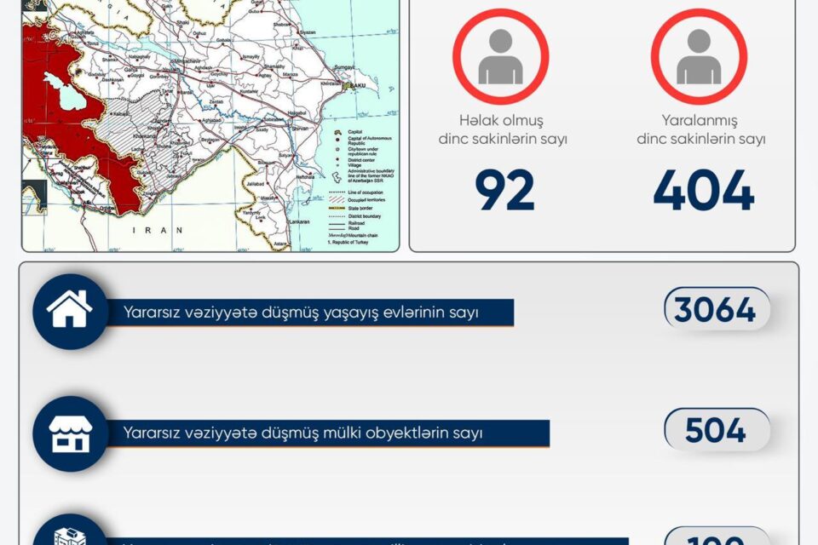Click the Lankaran label on the map

299,221
